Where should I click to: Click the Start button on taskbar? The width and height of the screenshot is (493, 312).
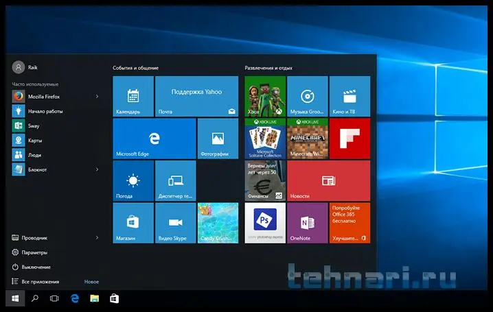(x=15, y=298)
